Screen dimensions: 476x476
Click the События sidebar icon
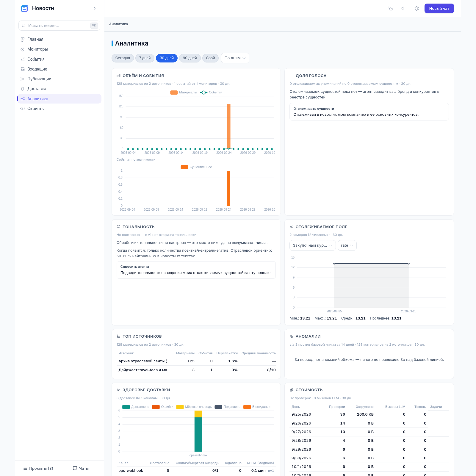pyautogui.click(x=23, y=59)
